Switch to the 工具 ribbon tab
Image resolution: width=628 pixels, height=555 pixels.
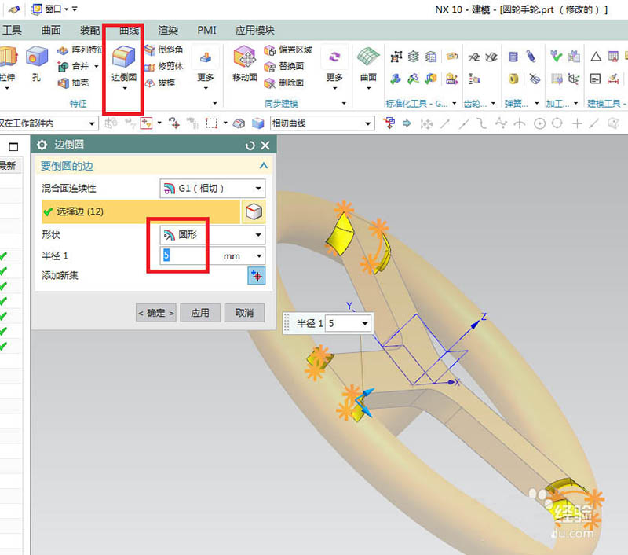12,30
